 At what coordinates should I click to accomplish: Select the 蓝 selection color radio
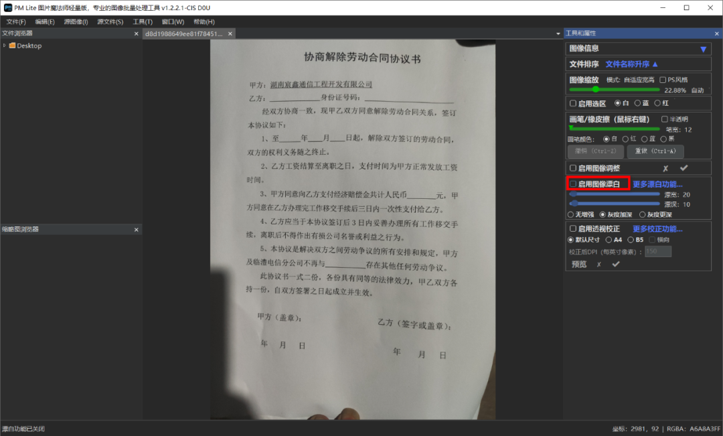[637, 103]
